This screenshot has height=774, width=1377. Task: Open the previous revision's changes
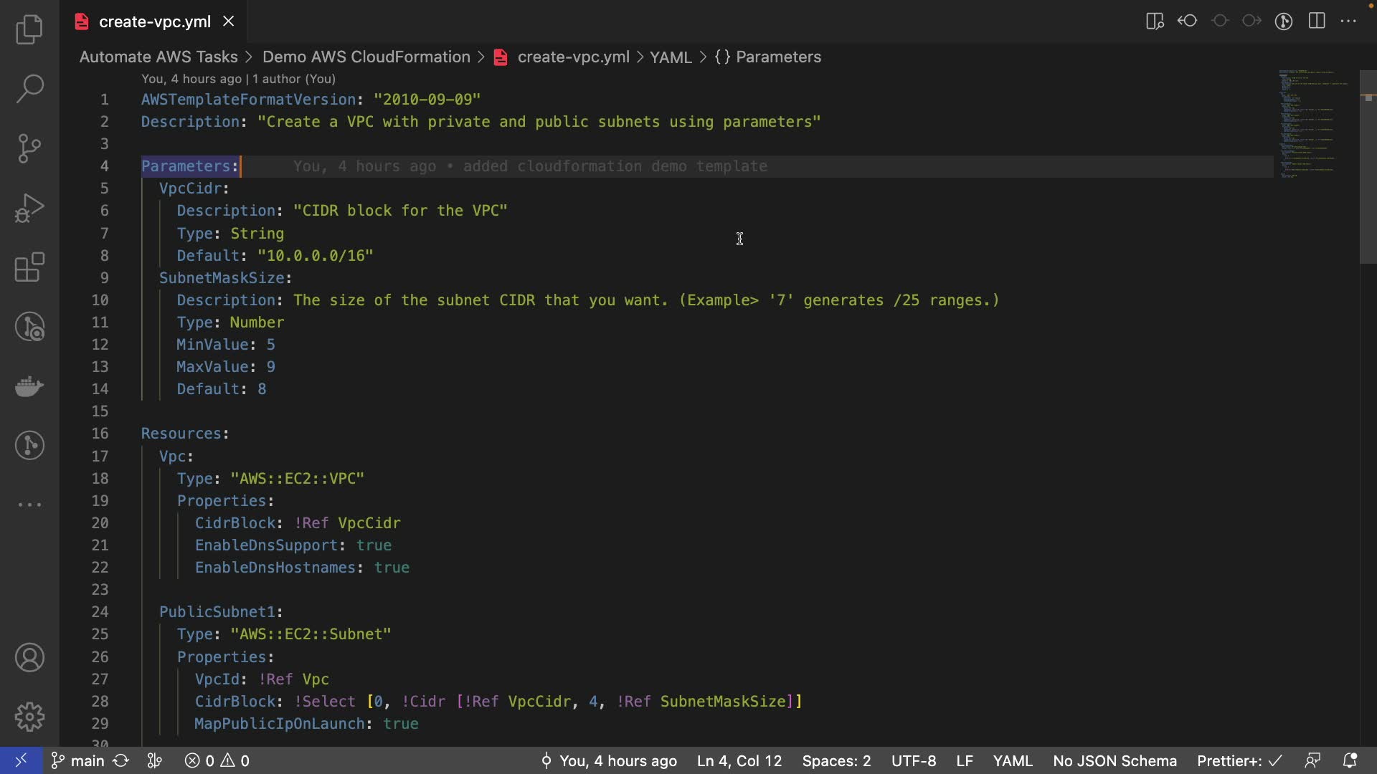pyautogui.click(x=1188, y=21)
